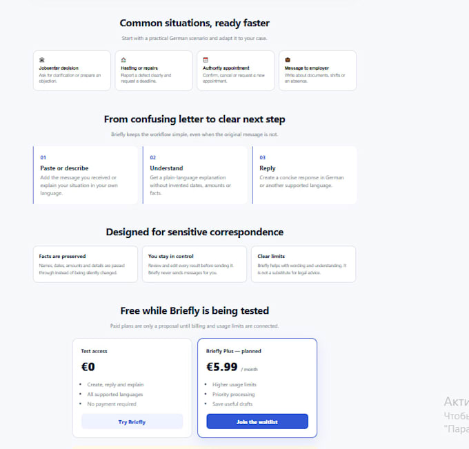Click the Heating or repairs house icon
469x449 pixels.
pos(123,60)
